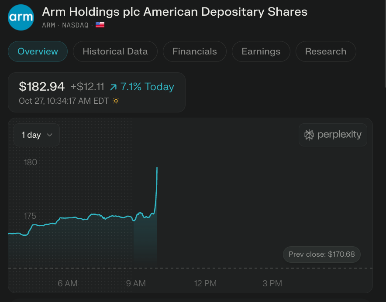Open the 1 day range dropdown
The height and width of the screenshot is (302, 386).
coord(37,135)
